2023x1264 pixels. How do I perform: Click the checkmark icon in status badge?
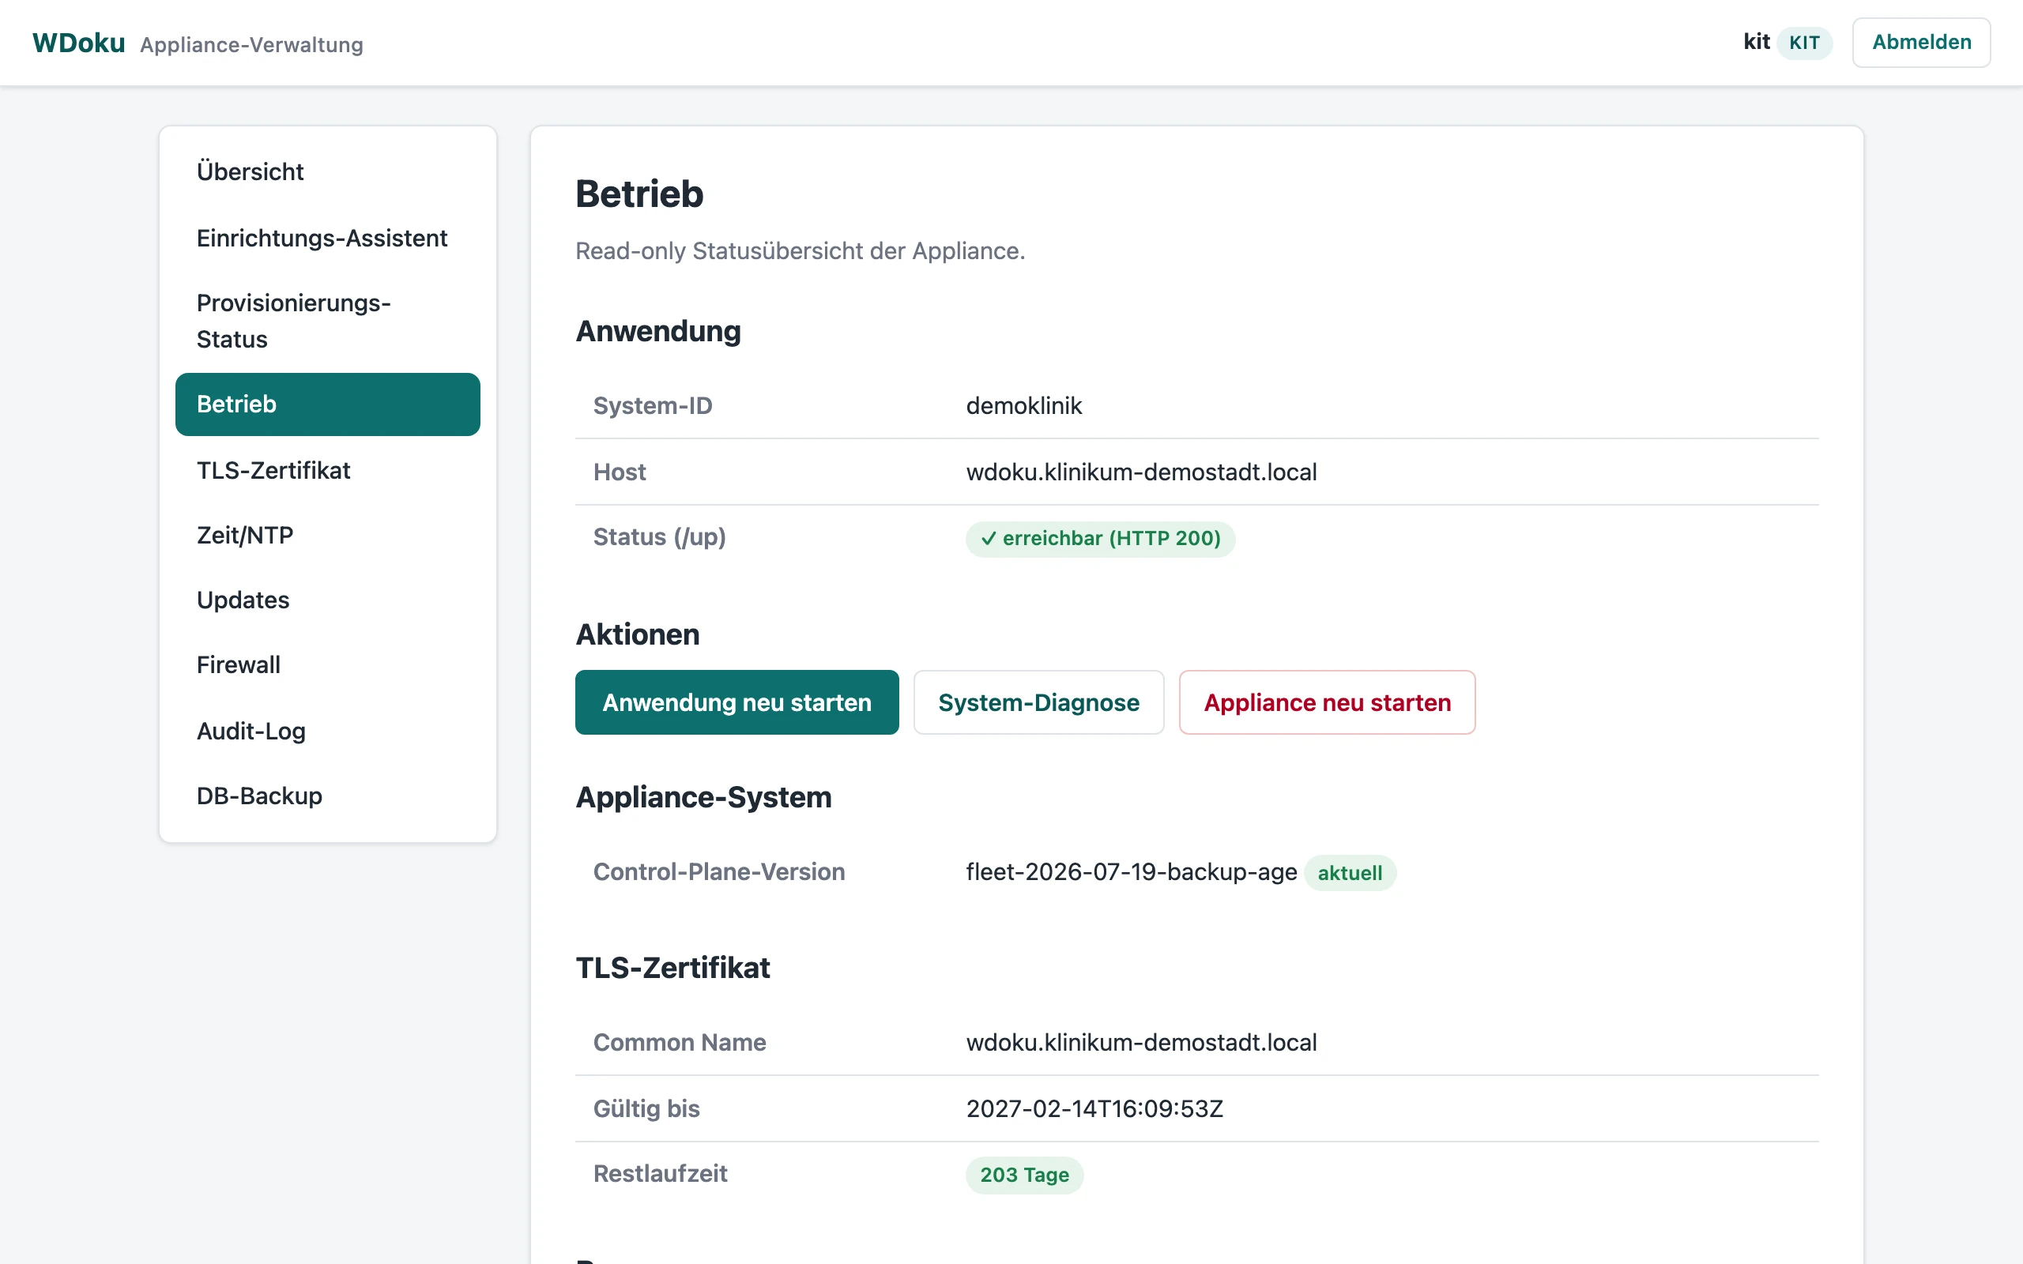(x=988, y=540)
